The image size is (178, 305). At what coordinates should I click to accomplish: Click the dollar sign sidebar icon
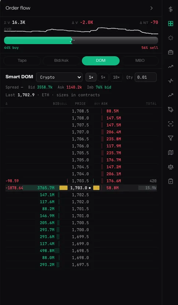pos(170,9)
